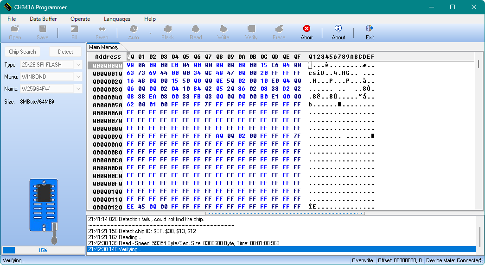This screenshot has width=485, height=265.
Task: Open the Data Buffer menu
Action: coord(43,19)
